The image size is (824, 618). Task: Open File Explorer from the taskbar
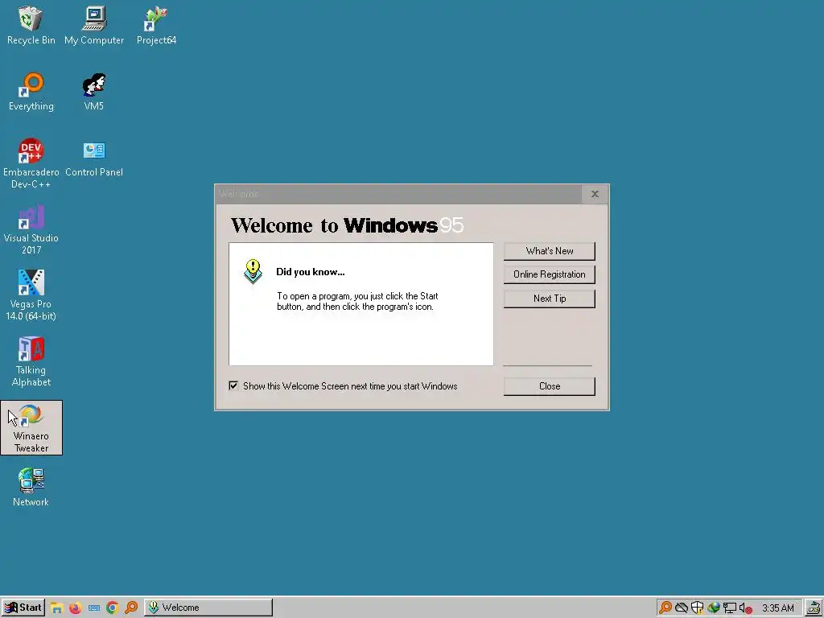point(57,608)
